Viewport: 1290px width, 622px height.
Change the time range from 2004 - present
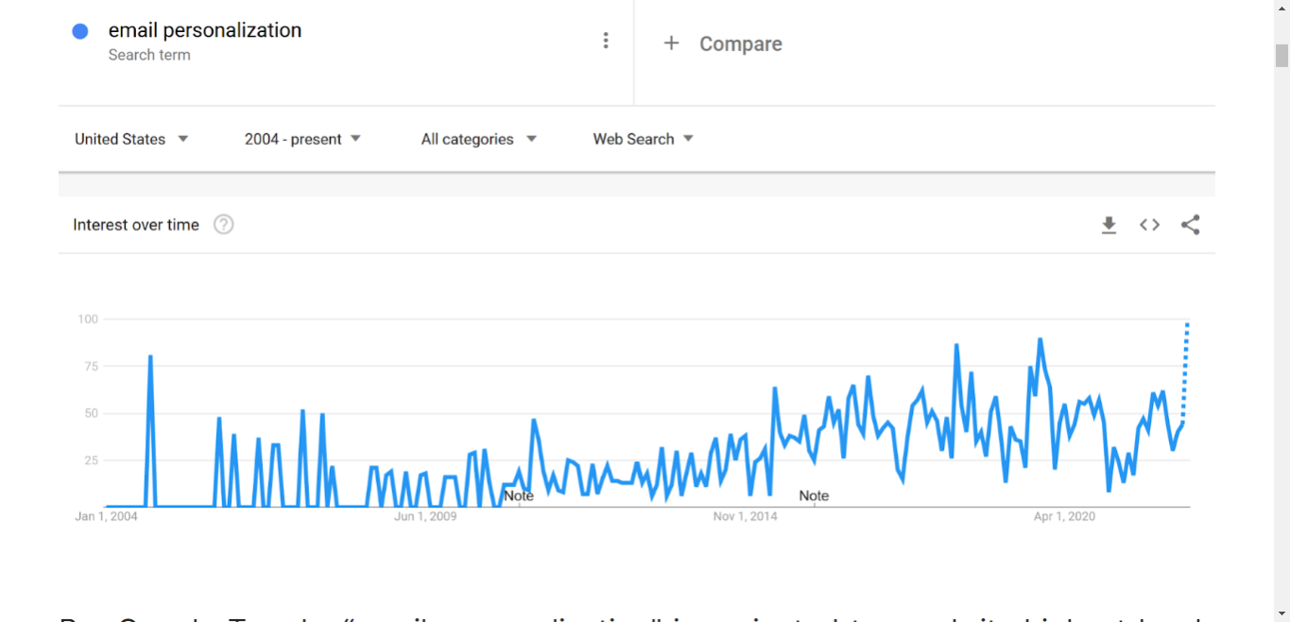point(295,139)
